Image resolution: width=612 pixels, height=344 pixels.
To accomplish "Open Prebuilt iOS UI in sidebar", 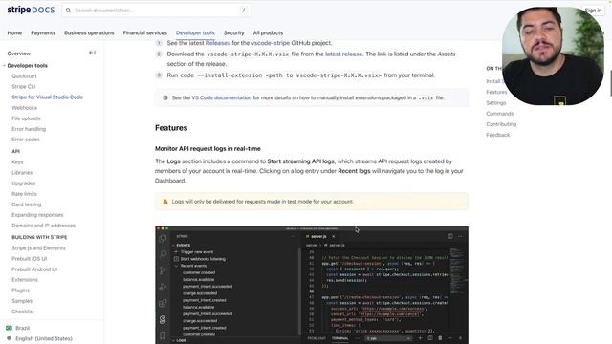I will (x=30, y=259).
